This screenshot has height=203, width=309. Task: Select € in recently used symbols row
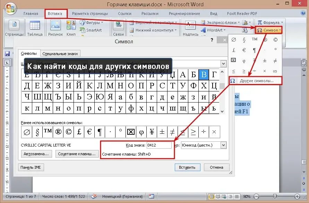[x=89, y=132]
